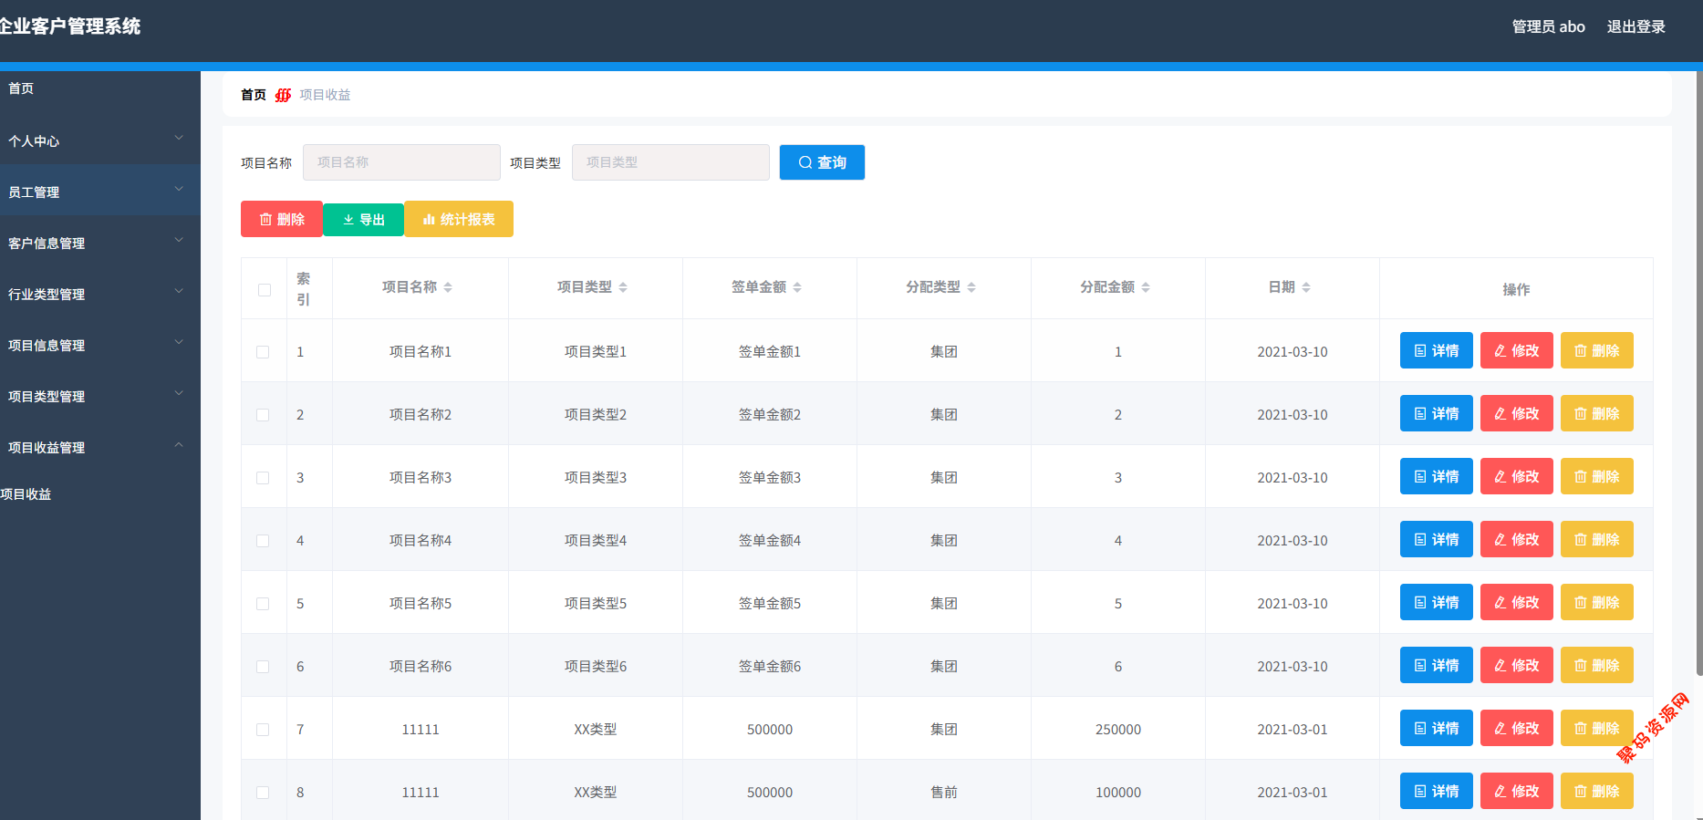Image resolution: width=1703 pixels, height=820 pixels.
Task: Click the sort icon on 分配类型 header
Action: coord(971,287)
